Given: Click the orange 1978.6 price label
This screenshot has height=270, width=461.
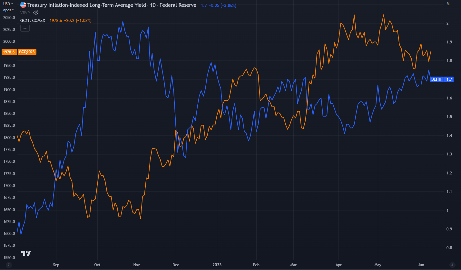Looking at the screenshot, I should tap(9, 52).
